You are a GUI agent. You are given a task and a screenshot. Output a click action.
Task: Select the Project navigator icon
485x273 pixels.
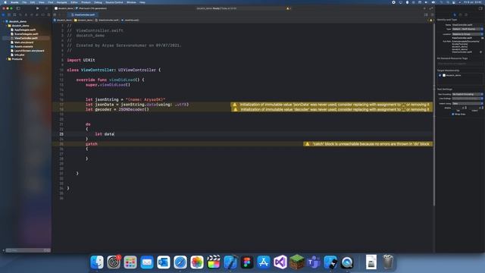tap(3, 15)
